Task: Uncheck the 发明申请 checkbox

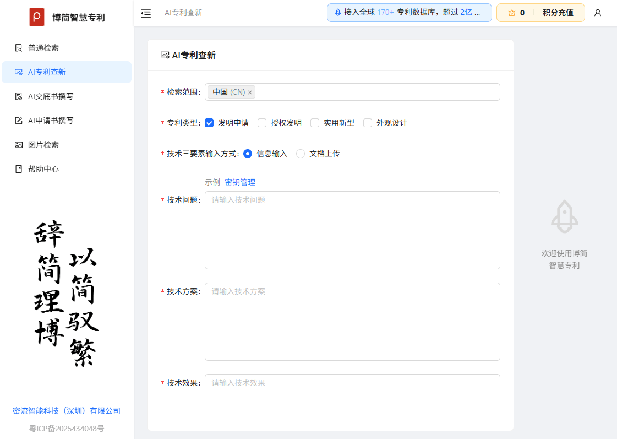Action: click(209, 123)
